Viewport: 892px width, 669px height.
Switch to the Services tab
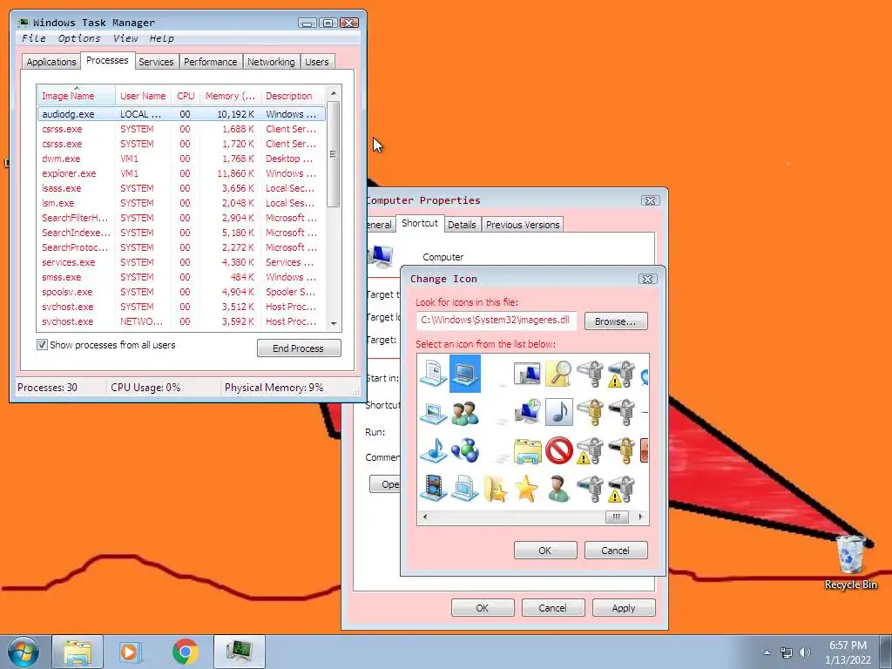click(156, 62)
